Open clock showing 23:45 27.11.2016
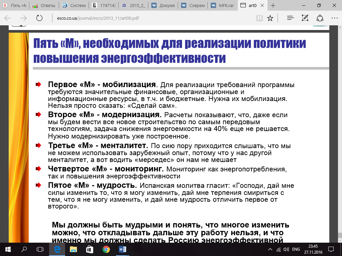The height and width of the screenshot is (256, 342). pyautogui.click(x=313, y=249)
